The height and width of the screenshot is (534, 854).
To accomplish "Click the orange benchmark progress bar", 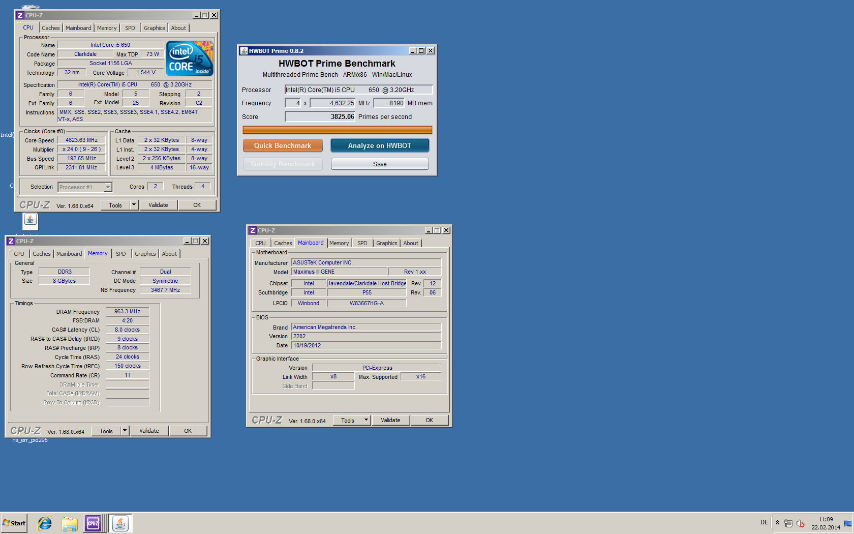I will point(338,130).
